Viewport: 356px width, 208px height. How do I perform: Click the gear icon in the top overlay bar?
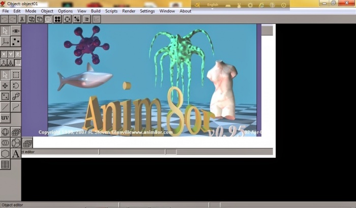click(x=250, y=5)
